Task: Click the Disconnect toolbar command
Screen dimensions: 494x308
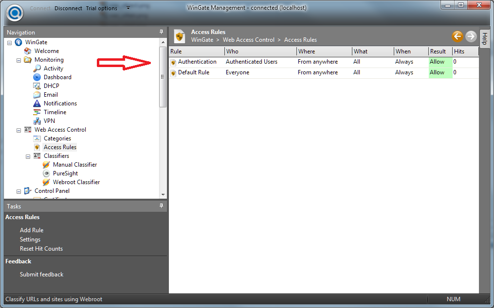Action: click(68, 8)
